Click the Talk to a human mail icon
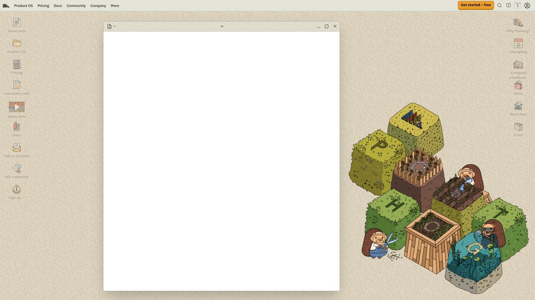This screenshot has width=535, height=300. tap(17, 147)
